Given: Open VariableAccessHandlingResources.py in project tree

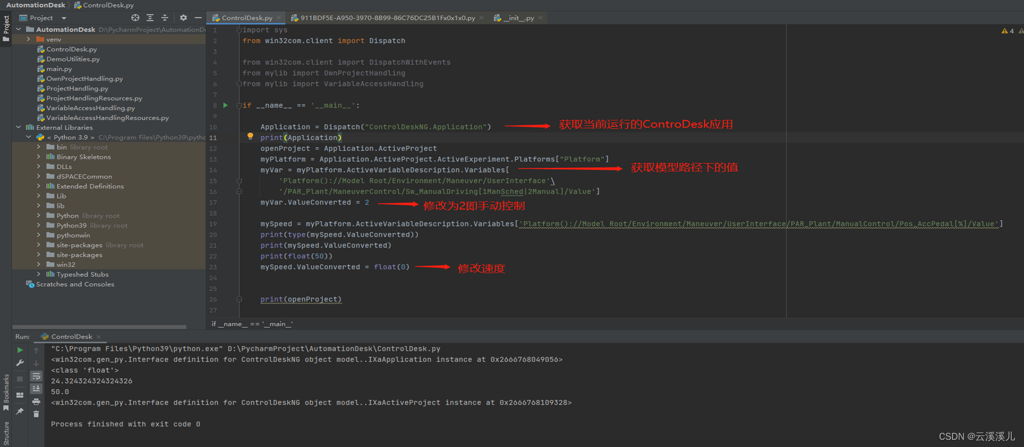Looking at the screenshot, I should [x=108, y=118].
